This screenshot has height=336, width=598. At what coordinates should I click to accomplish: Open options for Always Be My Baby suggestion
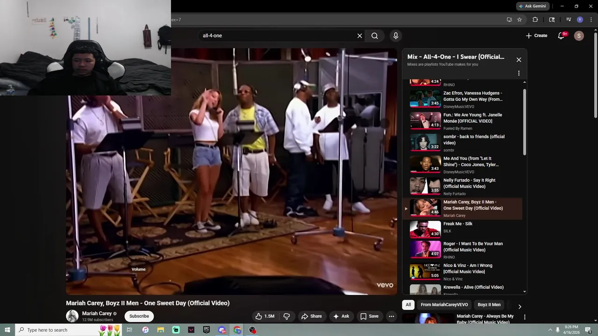point(525,317)
